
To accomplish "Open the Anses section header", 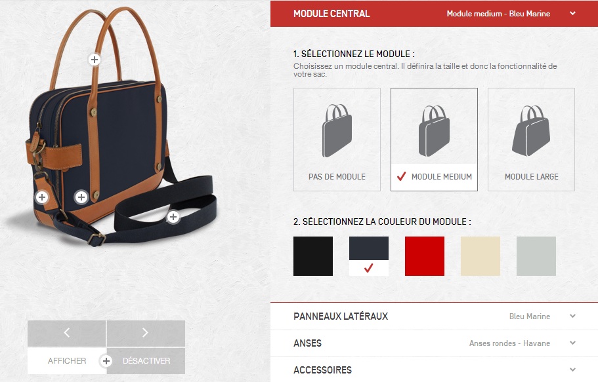I will coord(434,343).
